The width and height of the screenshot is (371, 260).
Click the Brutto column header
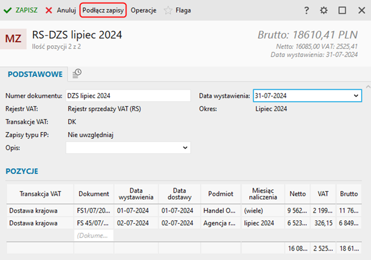tap(349, 194)
